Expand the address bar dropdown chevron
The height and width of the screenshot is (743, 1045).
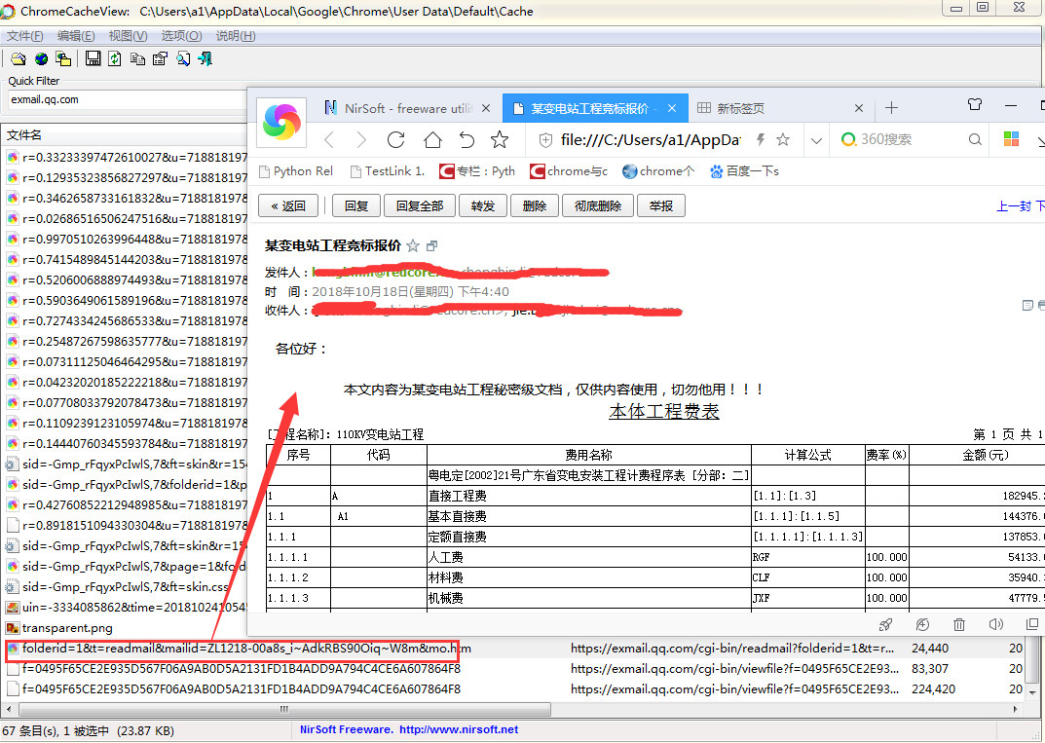[816, 140]
